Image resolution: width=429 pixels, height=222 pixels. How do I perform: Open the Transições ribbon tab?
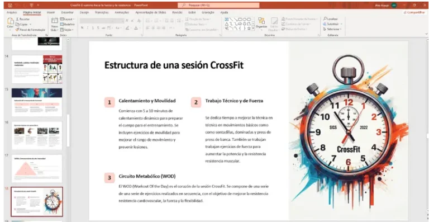(102, 13)
